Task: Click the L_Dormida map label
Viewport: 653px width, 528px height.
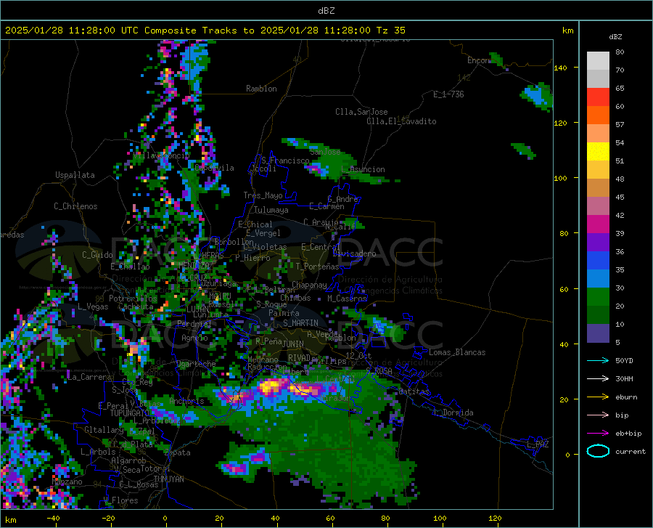Action: click(x=454, y=413)
